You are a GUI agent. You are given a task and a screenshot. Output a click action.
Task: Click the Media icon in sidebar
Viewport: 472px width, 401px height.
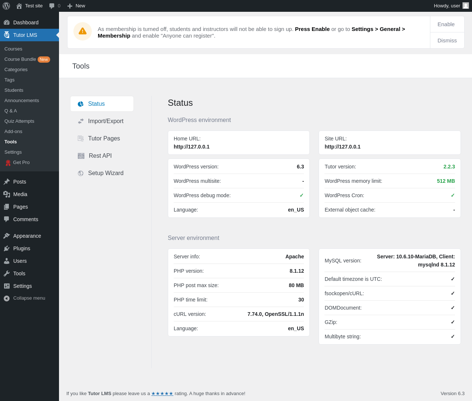click(7, 194)
